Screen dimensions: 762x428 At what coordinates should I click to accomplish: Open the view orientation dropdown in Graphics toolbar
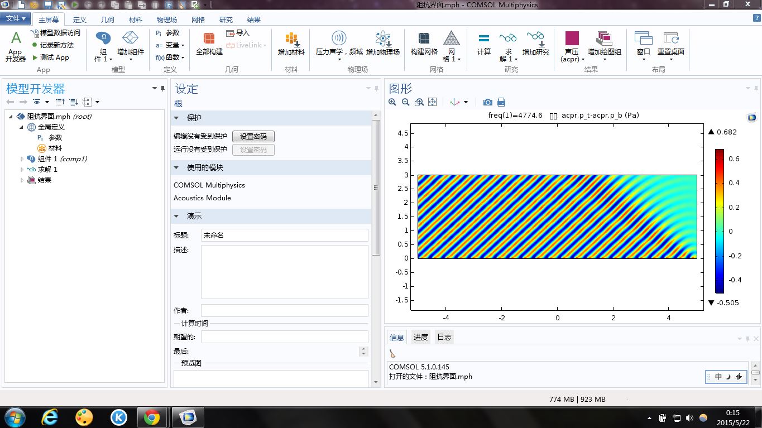pos(466,102)
